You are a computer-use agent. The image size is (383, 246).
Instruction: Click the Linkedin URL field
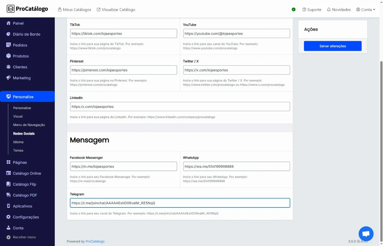(180, 106)
